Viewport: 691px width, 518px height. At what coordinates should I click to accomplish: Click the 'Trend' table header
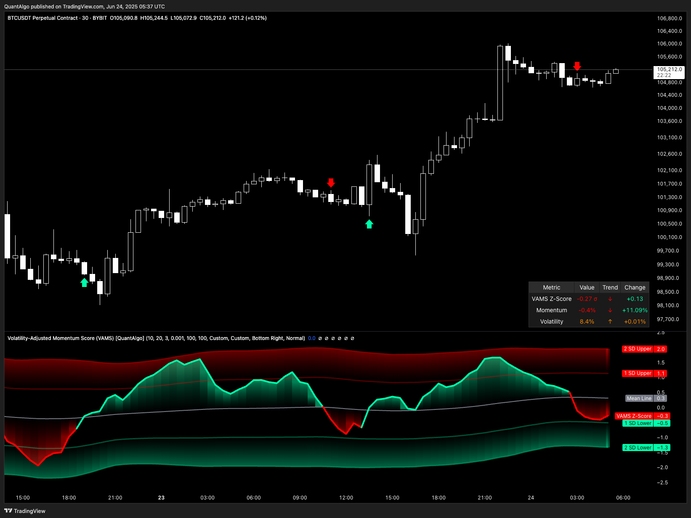coord(610,288)
